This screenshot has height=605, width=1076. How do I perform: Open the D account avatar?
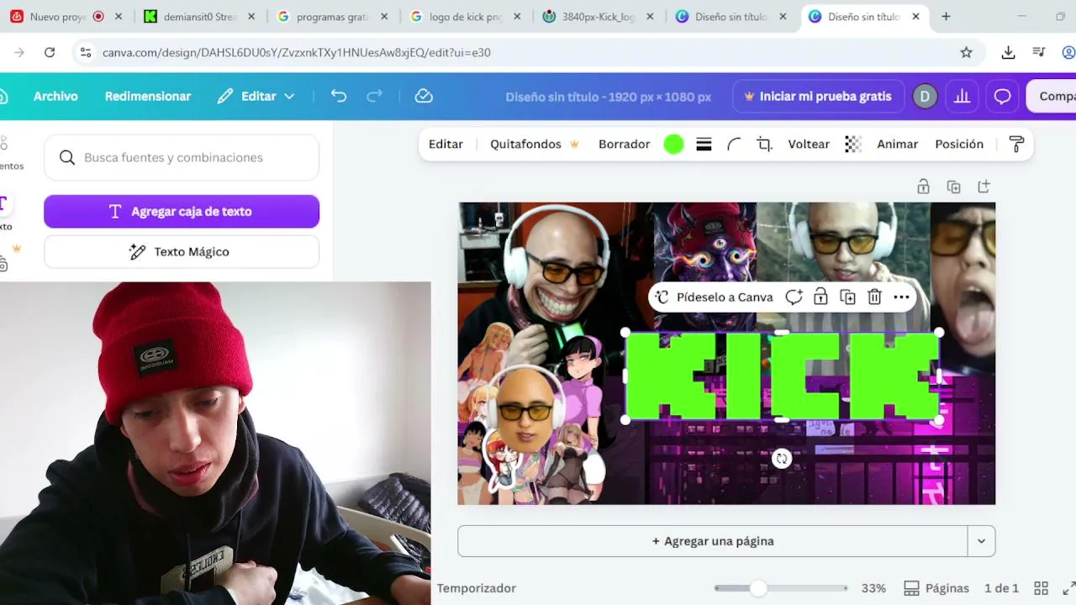point(925,97)
